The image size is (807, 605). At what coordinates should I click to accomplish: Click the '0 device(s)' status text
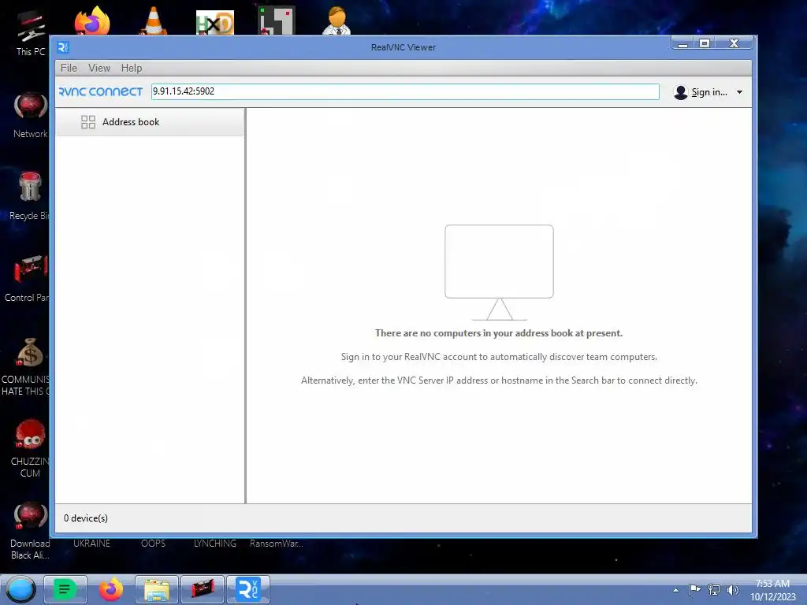pyautogui.click(x=85, y=518)
